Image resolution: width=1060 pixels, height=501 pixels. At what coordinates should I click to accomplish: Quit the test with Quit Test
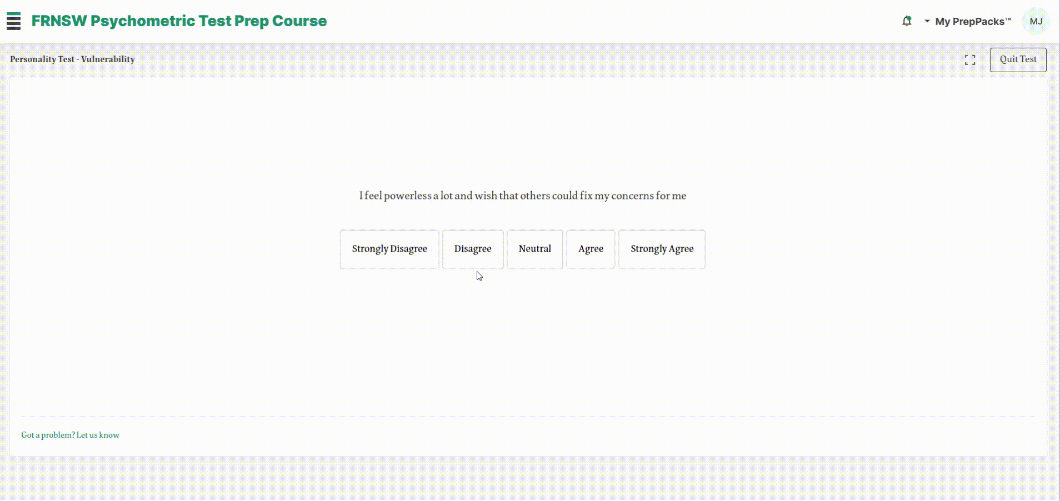point(1018,59)
